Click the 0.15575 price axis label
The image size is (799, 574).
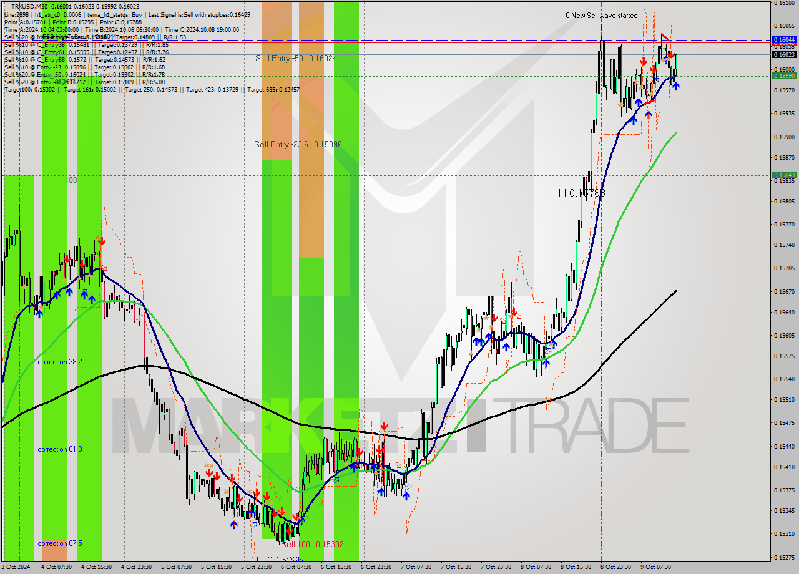[x=785, y=356]
